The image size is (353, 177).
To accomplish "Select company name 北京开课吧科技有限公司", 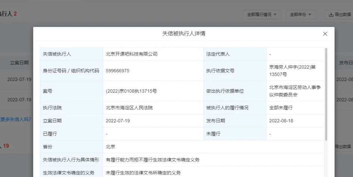I will pos(131,54).
